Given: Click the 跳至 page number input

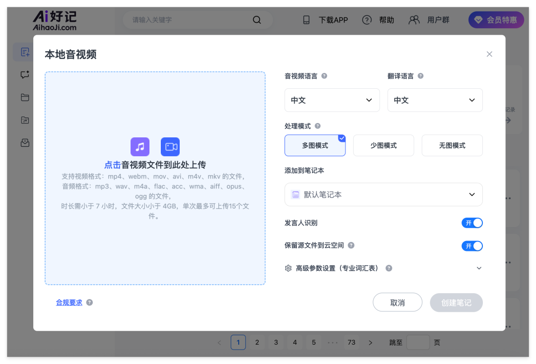Looking at the screenshot, I should pos(418,342).
